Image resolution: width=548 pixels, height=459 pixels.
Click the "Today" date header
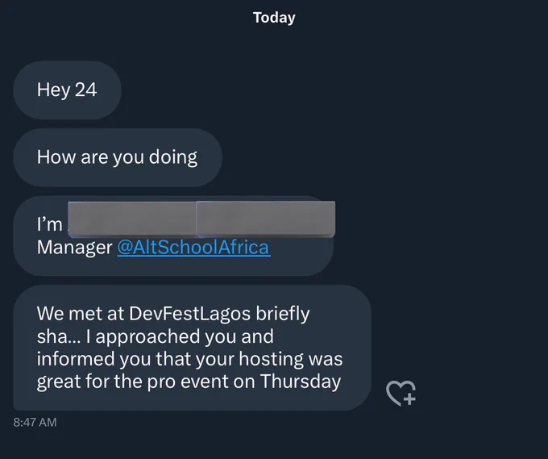pos(274,18)
